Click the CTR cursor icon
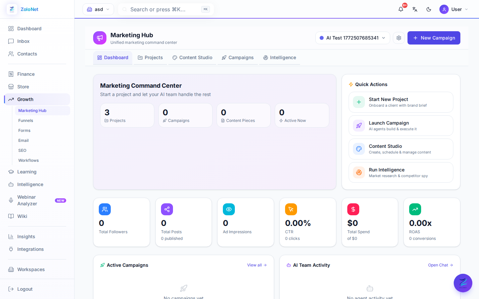 (291, 209)
